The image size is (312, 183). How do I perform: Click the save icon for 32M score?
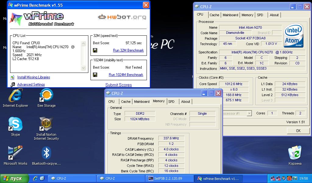(x=95, y=50)
